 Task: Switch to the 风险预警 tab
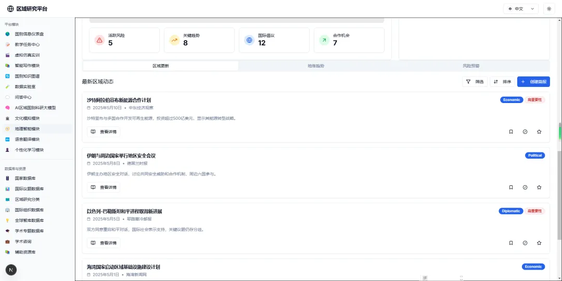[x=471, y=66]
